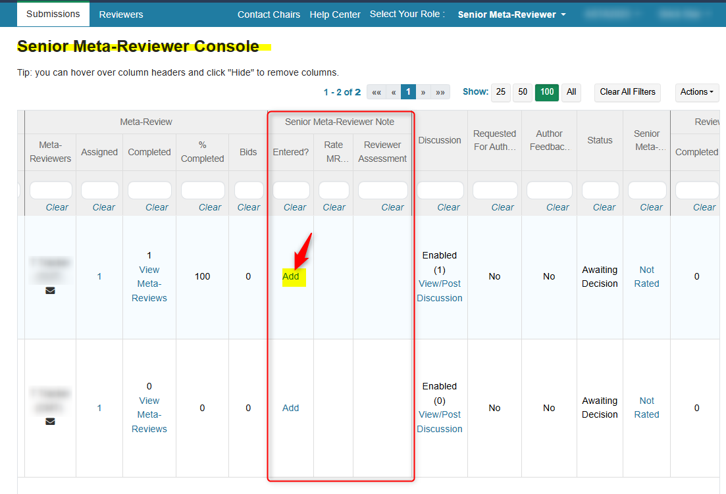Open the Reviewers tab

[x=121, y=14]
